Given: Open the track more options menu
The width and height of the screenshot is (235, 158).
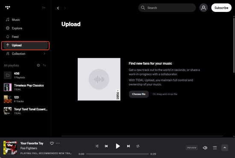Looking at the screenshot, I should [58, 143].
